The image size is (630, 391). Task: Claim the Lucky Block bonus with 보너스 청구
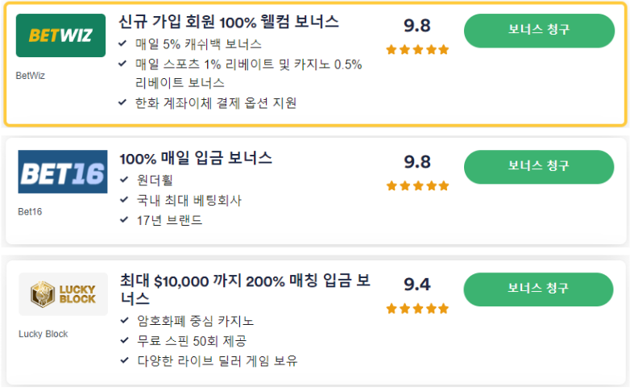tap(538, 289)
